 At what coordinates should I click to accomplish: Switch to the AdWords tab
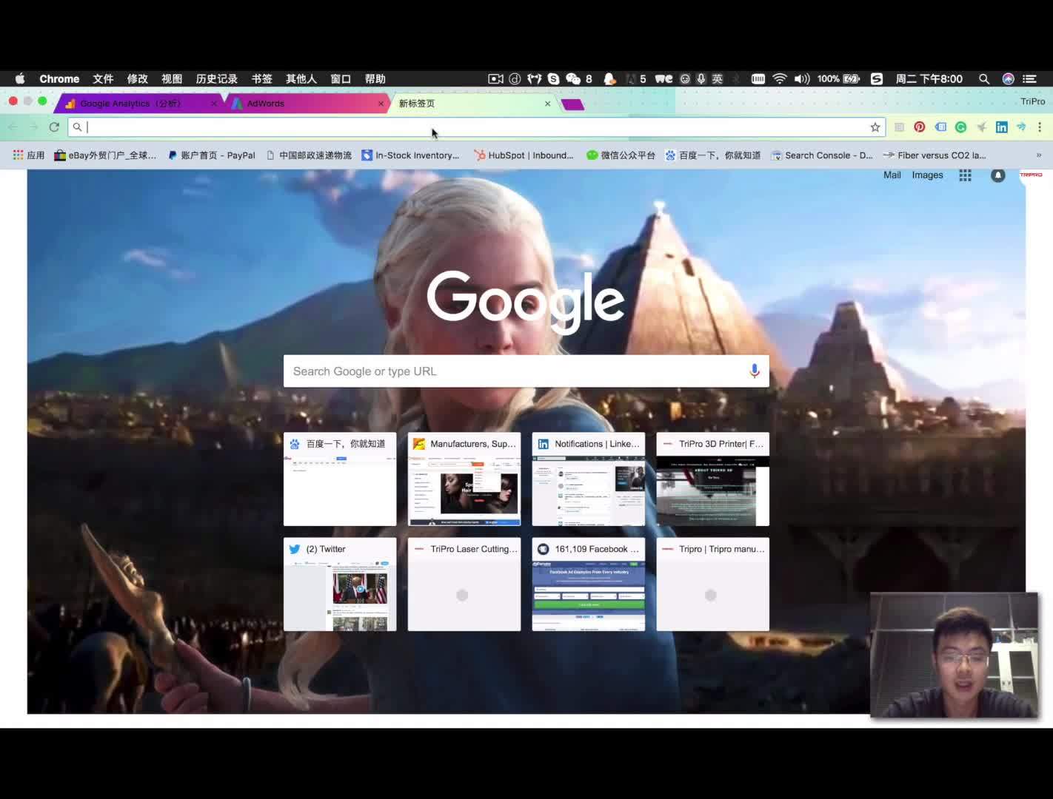[x=305, y=104]
